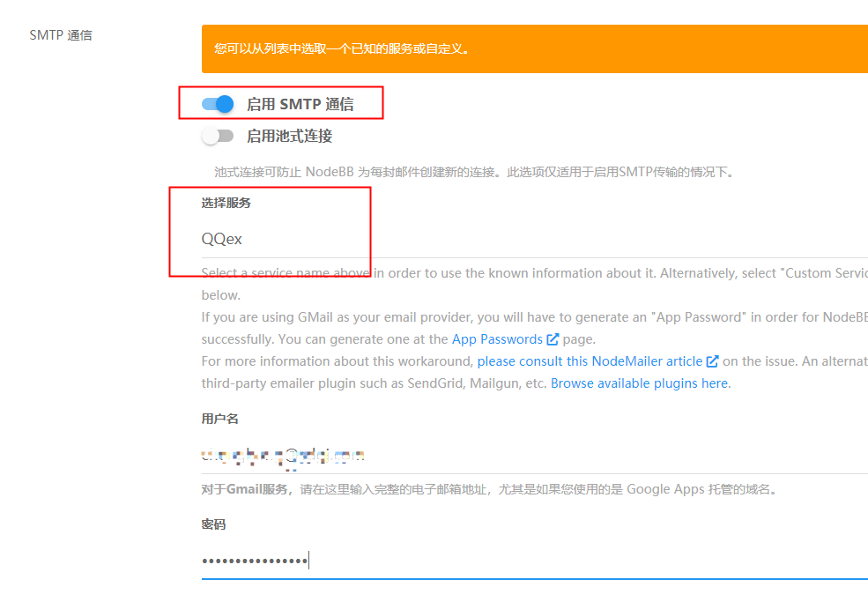Click the orange service selection notice banner
This screenshot has height=602, width=868.
[535, 48]
